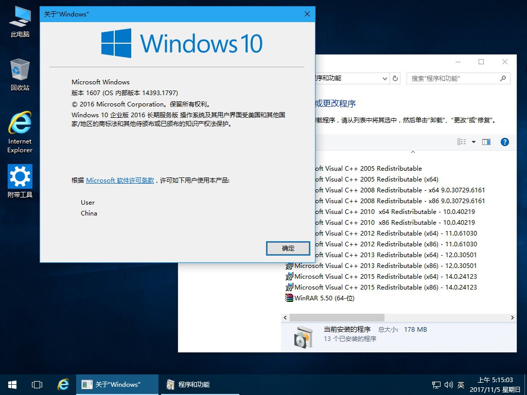The image size is (527, 395).
Task: Select Visual C++ 2010 x86 Redistributable row
Action: pyautogui.click(x=395, y=223)
